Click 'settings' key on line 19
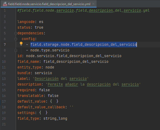160x130 pixels. 26,113
